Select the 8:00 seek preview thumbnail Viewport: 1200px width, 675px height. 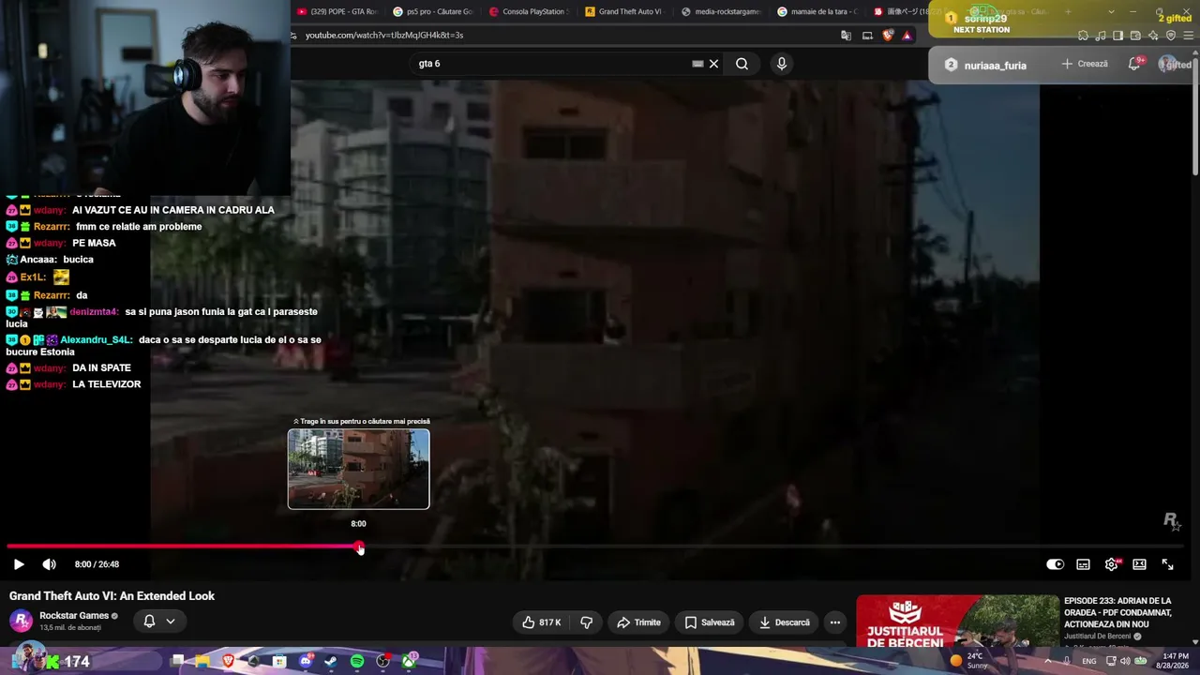point(358,469)
